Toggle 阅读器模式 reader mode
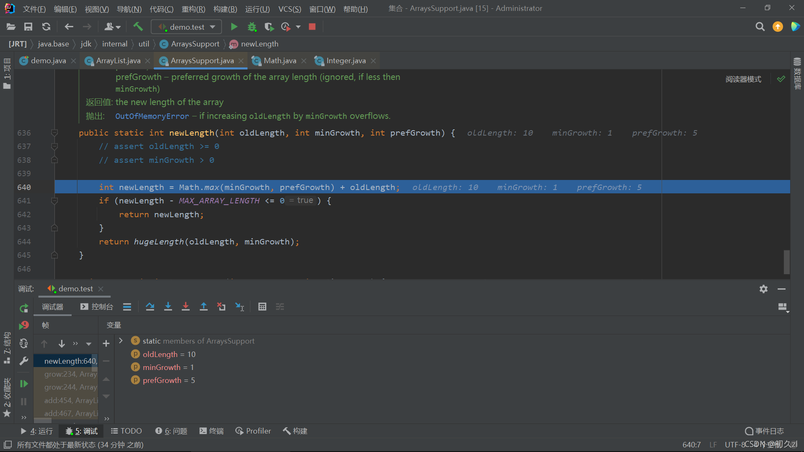804x452 pixels. [x=743, y=79]
